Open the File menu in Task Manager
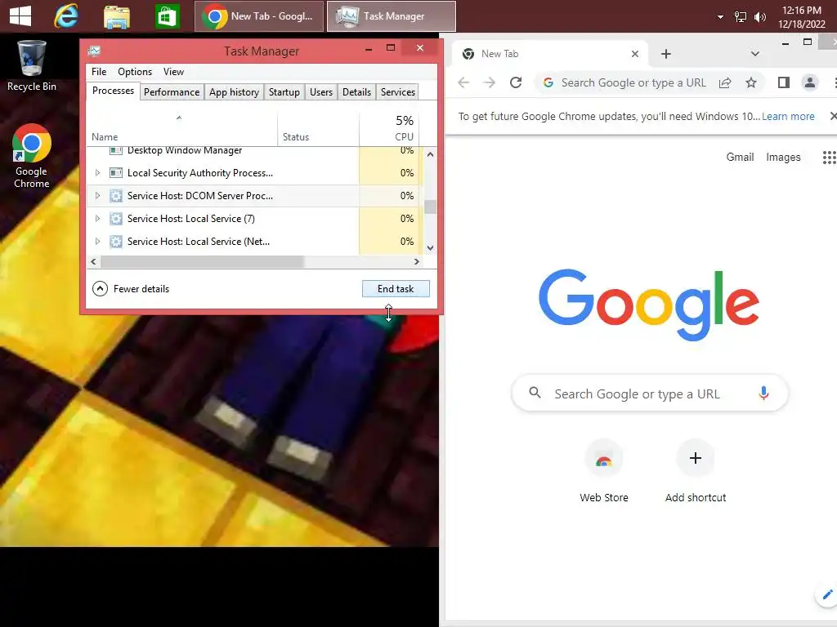The width and height of the screenshot is (837, 627). point(99,72)
